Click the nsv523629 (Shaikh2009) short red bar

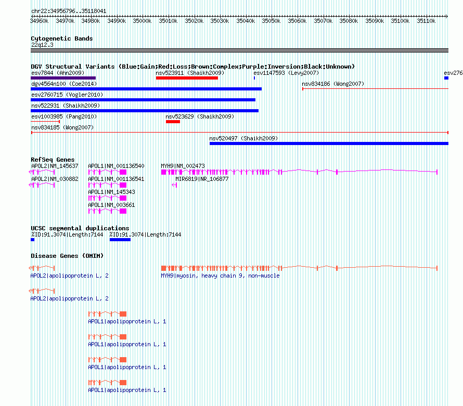[173, 122]
